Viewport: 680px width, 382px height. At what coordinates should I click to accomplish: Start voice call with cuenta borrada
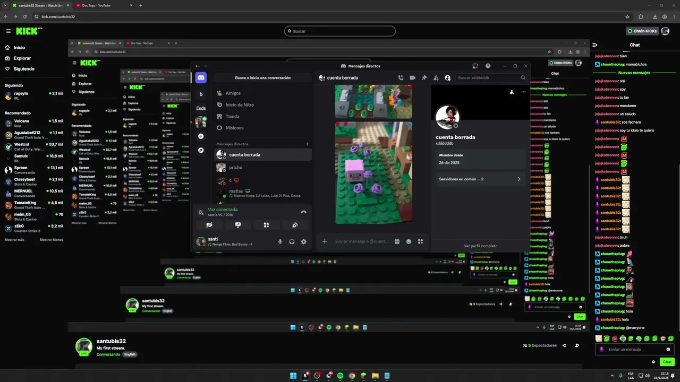coord(401,77)
